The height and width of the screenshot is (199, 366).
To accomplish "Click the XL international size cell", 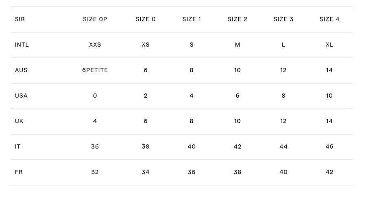I will [x=329, y=45].
